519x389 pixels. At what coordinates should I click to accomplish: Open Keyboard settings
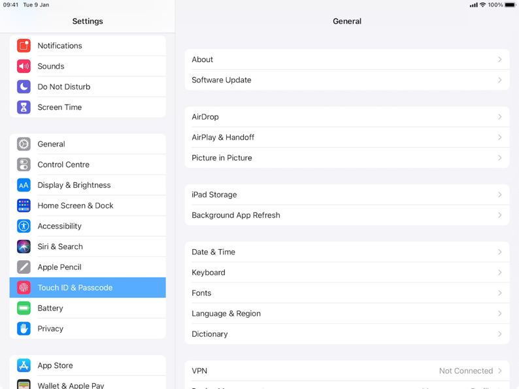347,273
